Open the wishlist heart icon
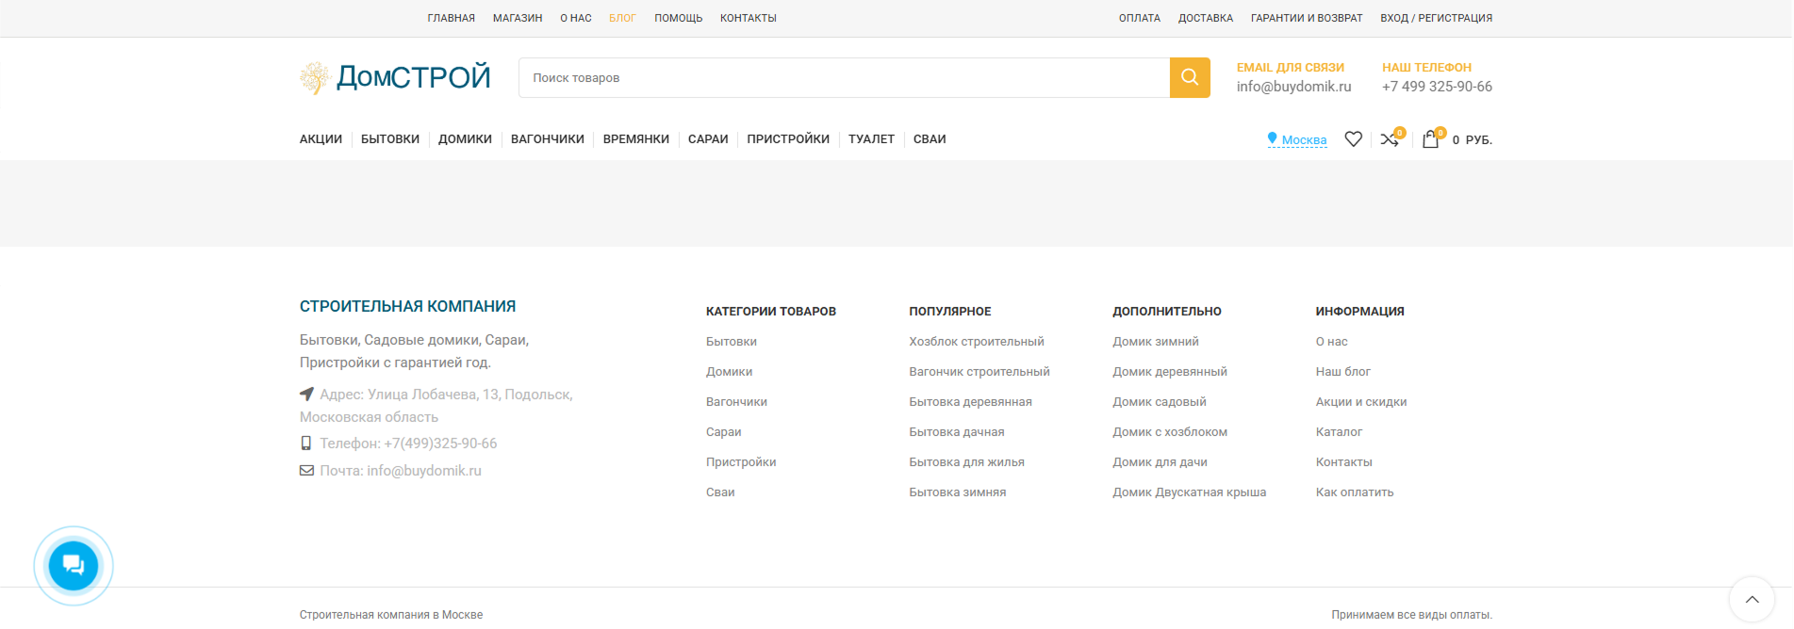Screen dimensions: 1794x629 [x=1353, y=139]
